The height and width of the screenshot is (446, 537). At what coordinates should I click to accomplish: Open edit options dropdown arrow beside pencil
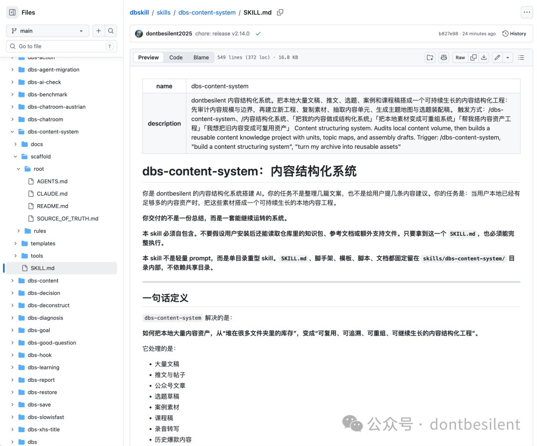(x=508, y=57)
